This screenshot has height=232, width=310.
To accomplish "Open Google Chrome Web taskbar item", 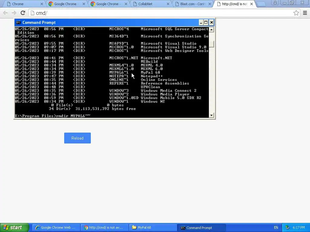I will coord(56,227).
